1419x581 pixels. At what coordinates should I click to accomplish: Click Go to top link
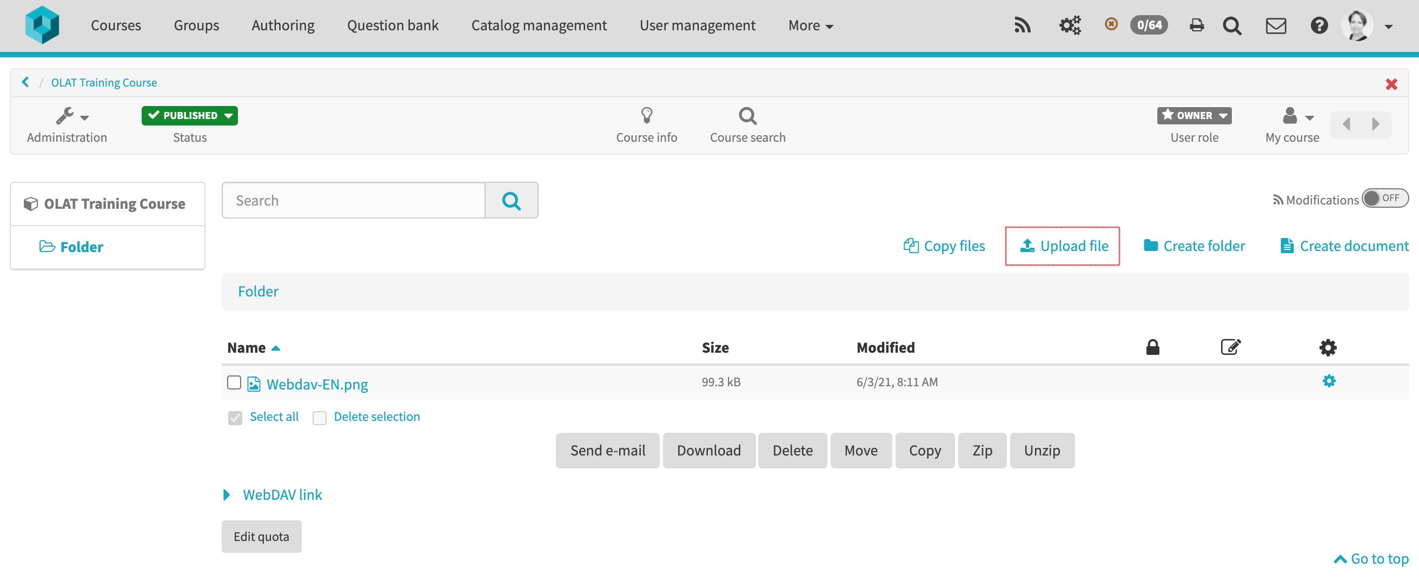click(x=1371, y=559)
